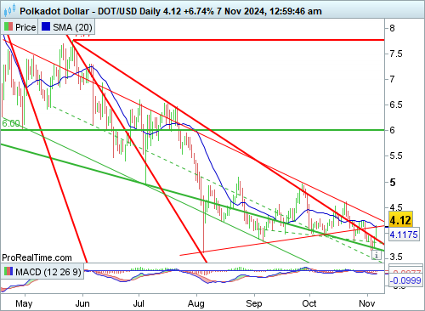Click the 6.5 price axis label
Screen dimensions: 425x311
tap(396, 105)
